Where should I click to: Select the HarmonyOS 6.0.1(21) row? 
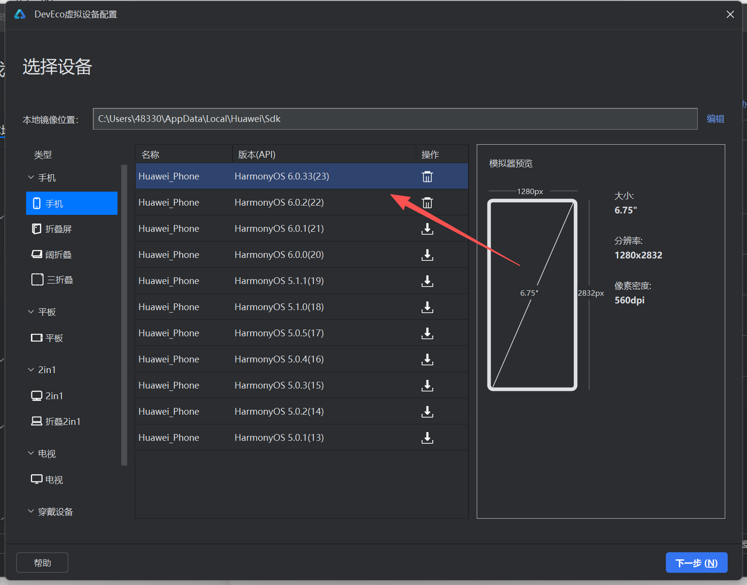(302, 228)
